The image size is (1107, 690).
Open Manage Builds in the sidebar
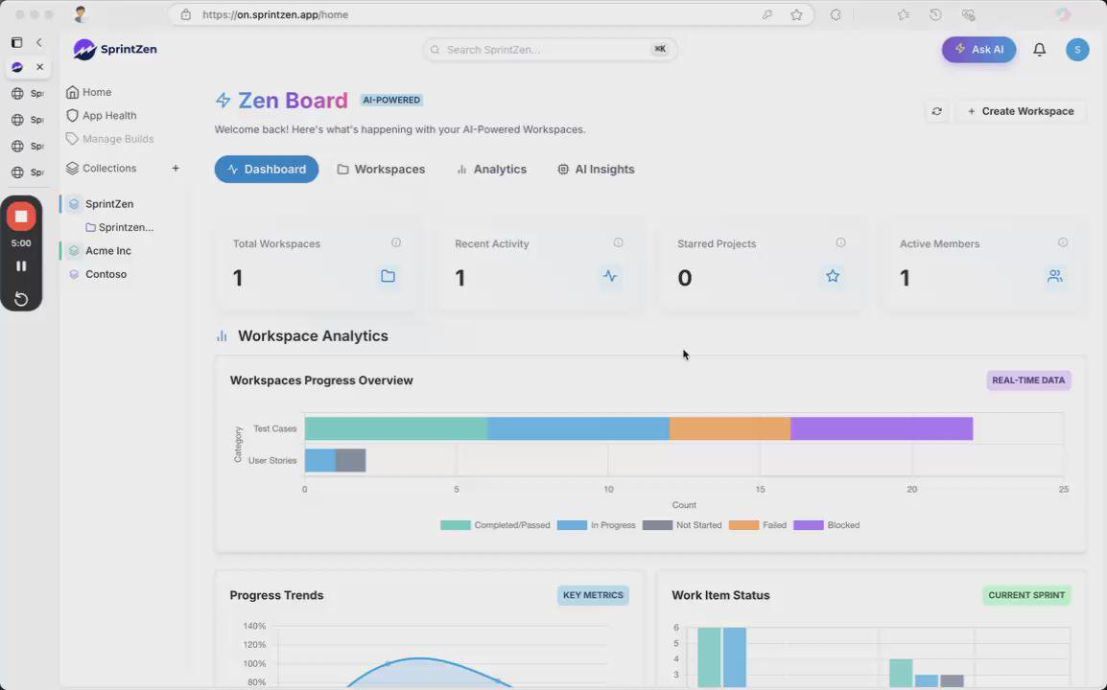coord(110,139)
